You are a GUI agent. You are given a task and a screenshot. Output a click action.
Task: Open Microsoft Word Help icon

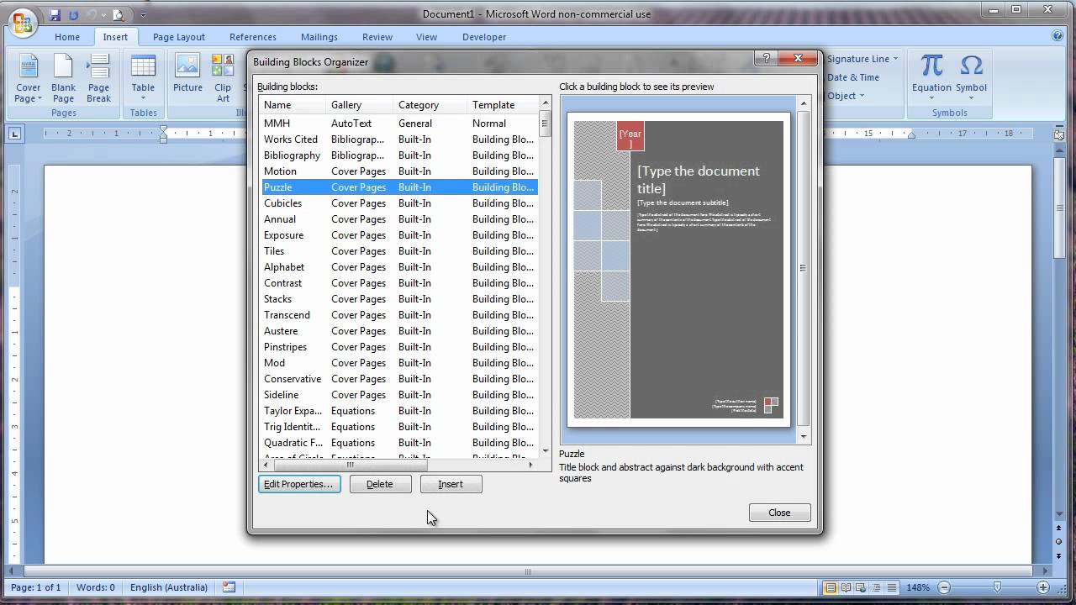coord(1058,36)
